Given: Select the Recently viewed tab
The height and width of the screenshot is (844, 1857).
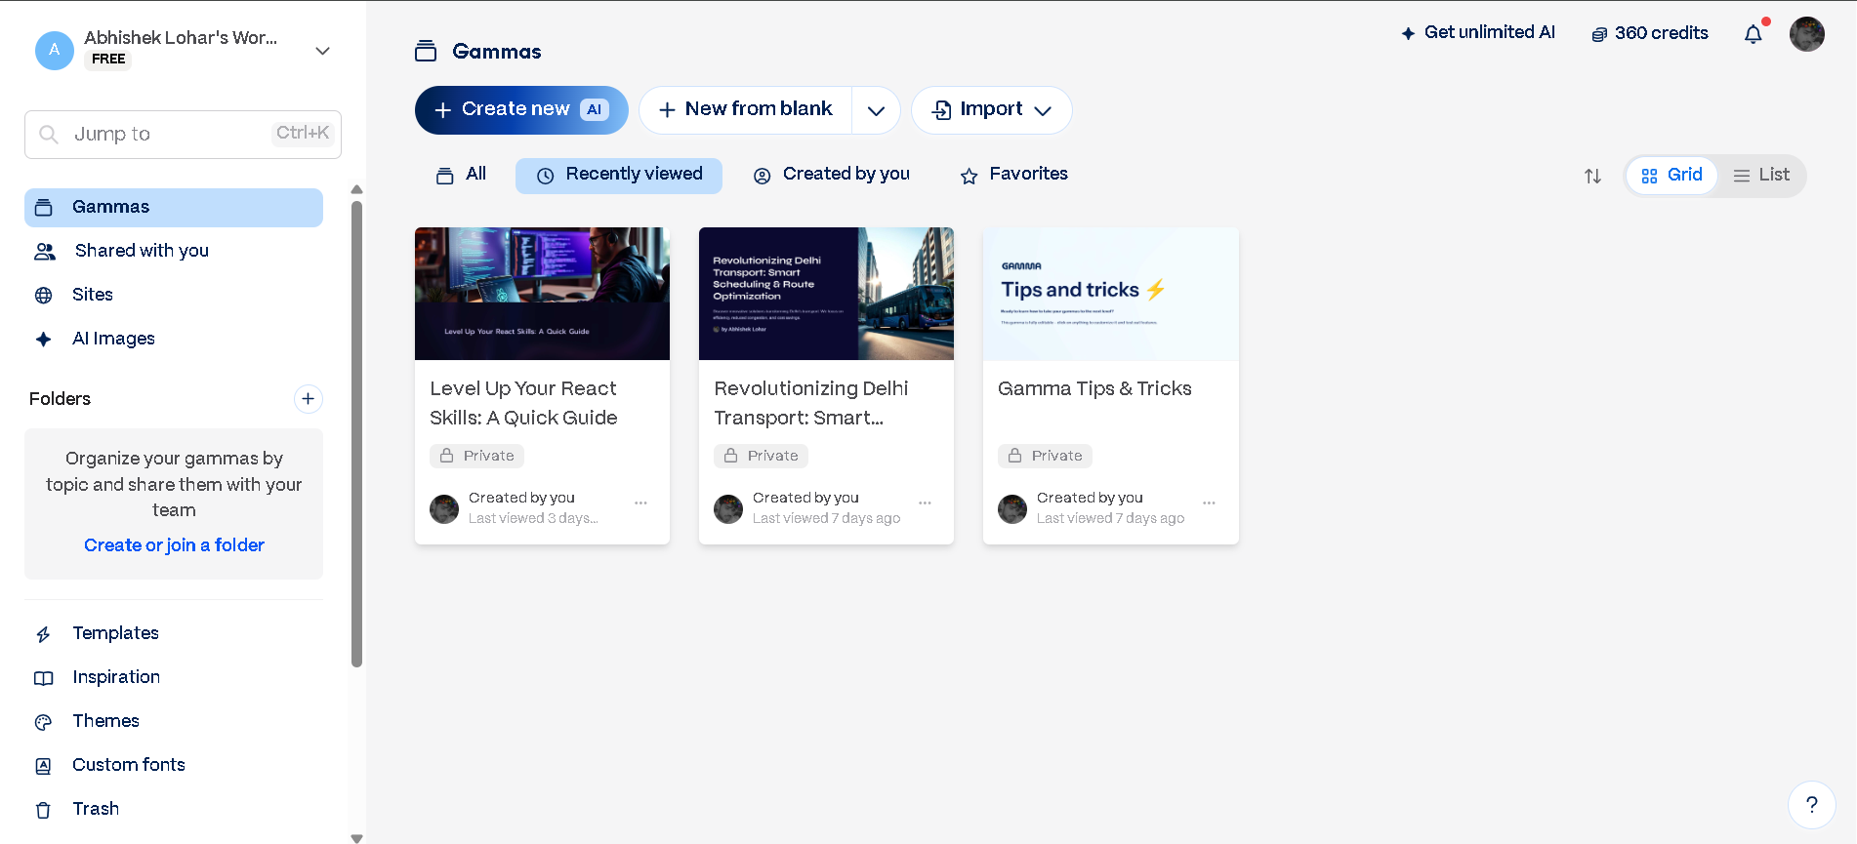Looking at the screenshot, I should click(619, 176).
